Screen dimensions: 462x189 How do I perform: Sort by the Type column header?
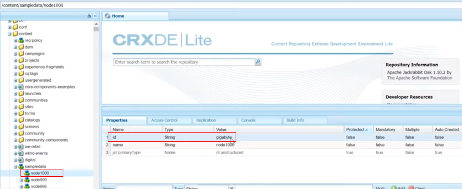coord(188,130)
